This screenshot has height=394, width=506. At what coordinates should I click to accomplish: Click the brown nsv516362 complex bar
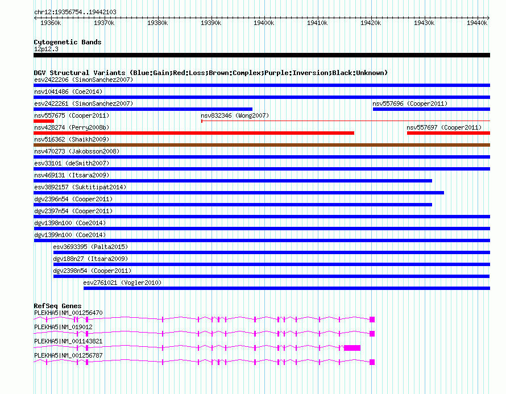pyautogui.click(x=262, y=145)
